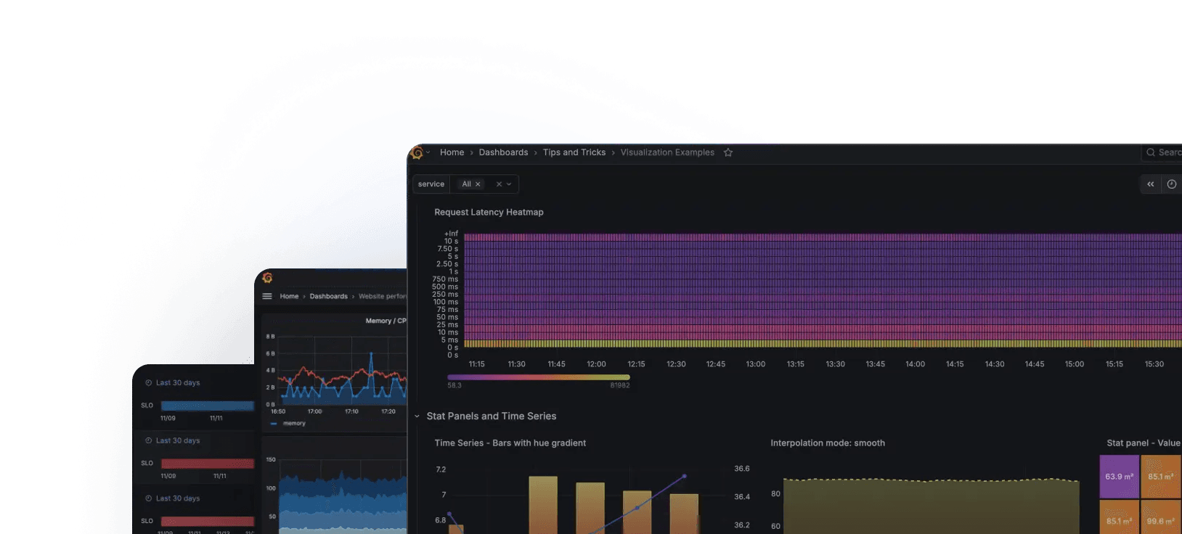This screenshot has width=1182, height=534.
Task: Click the 7.50 s bucket label on the heatmap
Action: [447, 249]
